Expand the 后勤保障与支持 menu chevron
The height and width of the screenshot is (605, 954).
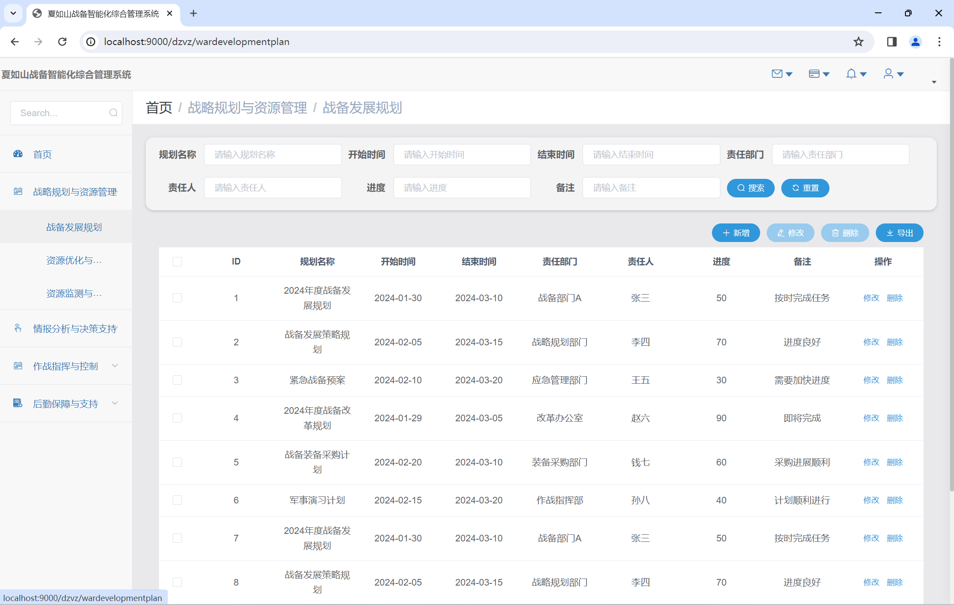(115, 403)
